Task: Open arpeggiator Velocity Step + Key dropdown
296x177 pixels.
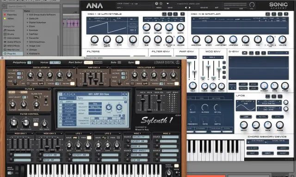Action: (x=95, y=107)
